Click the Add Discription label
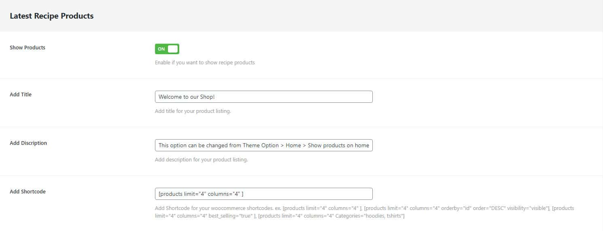 [28, 143]
